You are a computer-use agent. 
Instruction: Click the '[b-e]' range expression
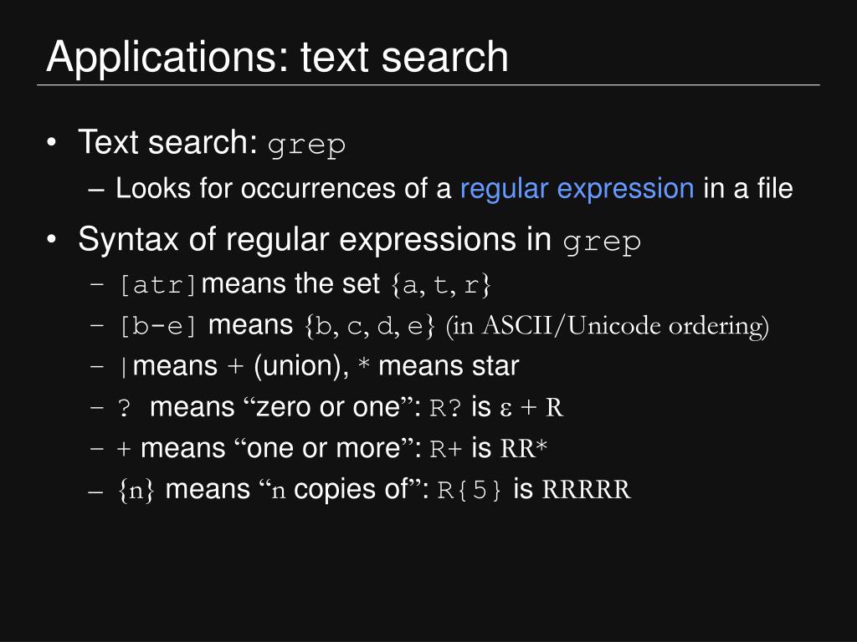pyautogui.click(x=158, y=326)
